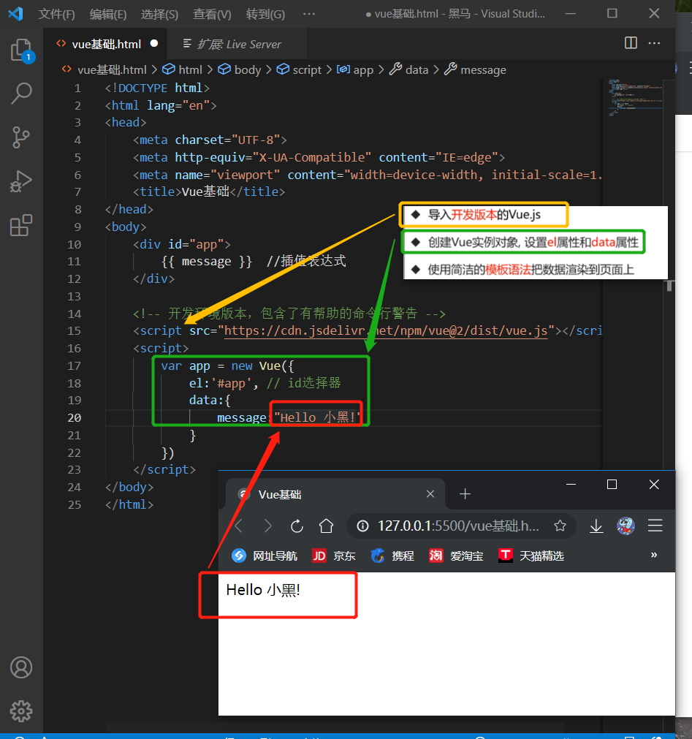Open the browser downloads

click(x=596, y=526)
